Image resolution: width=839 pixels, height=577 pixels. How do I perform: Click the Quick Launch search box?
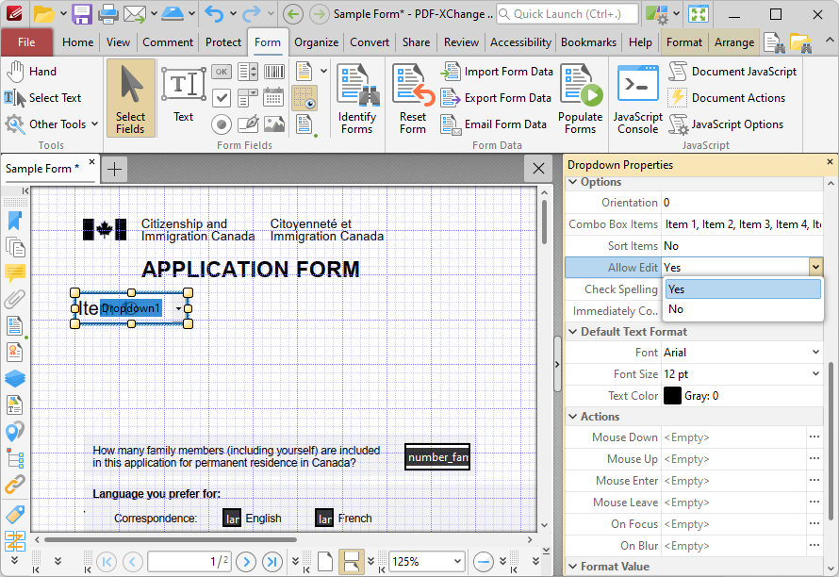568,14
